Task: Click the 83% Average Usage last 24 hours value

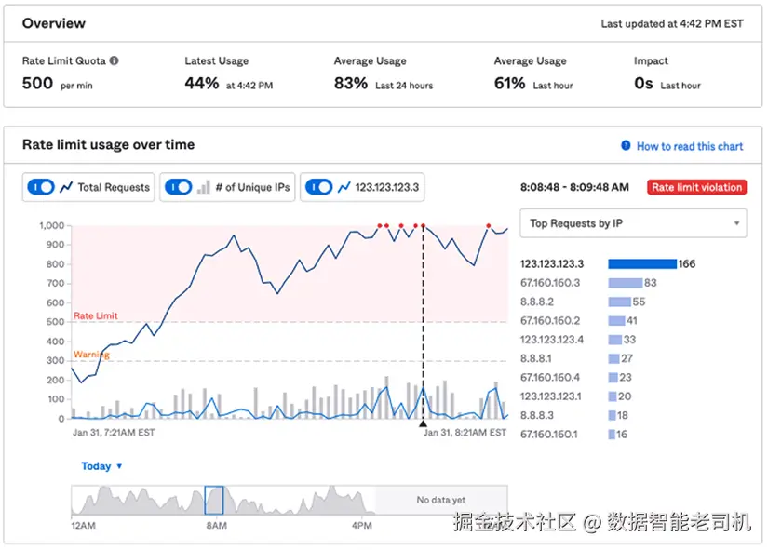Action: pos(351,83)
